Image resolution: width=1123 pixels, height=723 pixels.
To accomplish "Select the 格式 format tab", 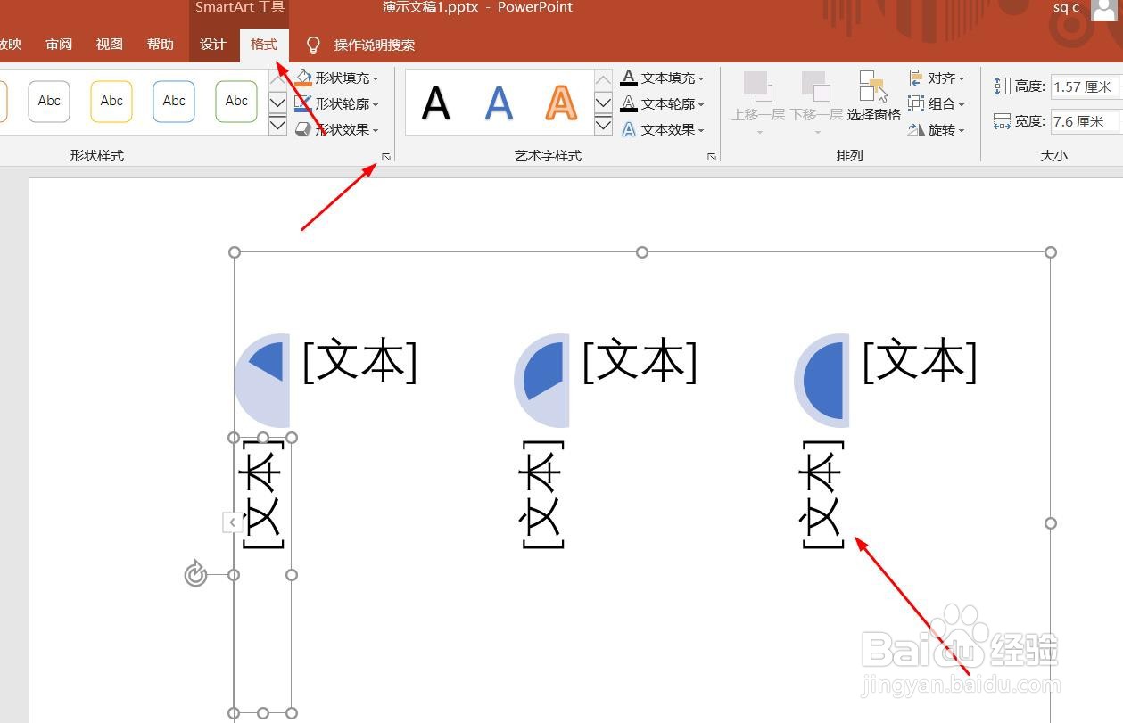I will [264, 45].
